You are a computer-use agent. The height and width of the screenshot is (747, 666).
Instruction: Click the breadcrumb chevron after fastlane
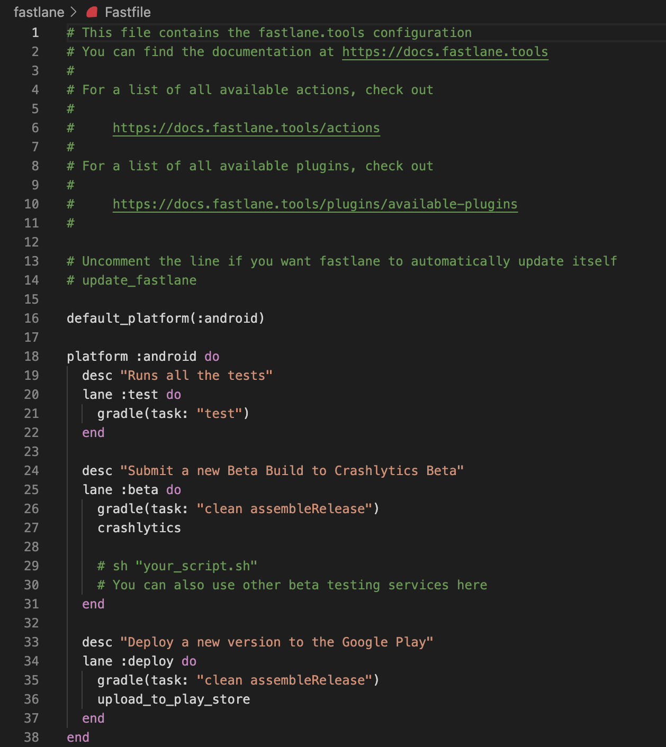point(74,12)
